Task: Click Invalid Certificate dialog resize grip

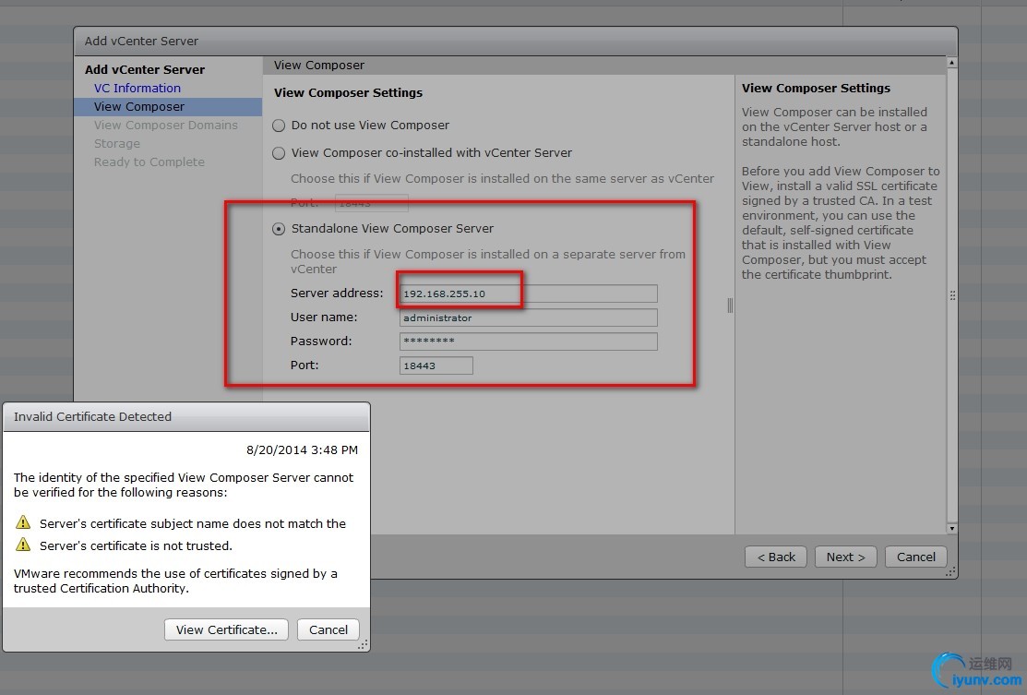Action: tap(363, 645)
